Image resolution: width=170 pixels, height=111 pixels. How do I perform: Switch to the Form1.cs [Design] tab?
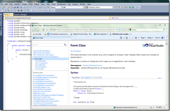click(20, 15)
